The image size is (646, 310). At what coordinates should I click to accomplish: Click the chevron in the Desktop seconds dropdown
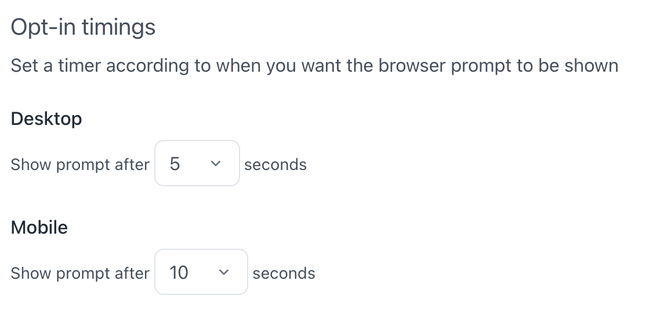pos(216,164)
